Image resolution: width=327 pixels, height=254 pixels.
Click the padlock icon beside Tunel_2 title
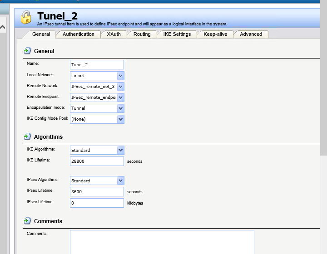[x=26, y=18]
